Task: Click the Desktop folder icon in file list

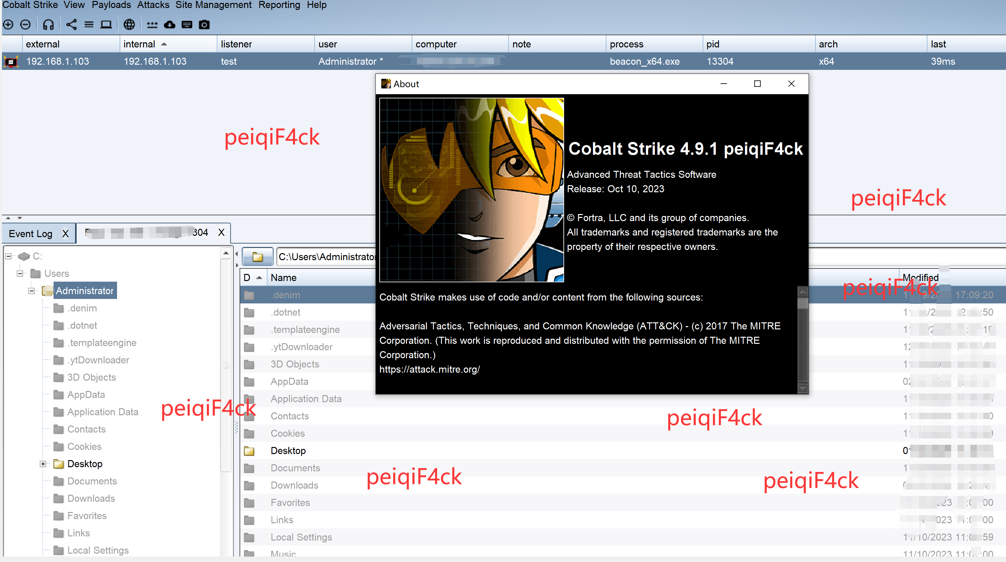Action: click(249, 451)
